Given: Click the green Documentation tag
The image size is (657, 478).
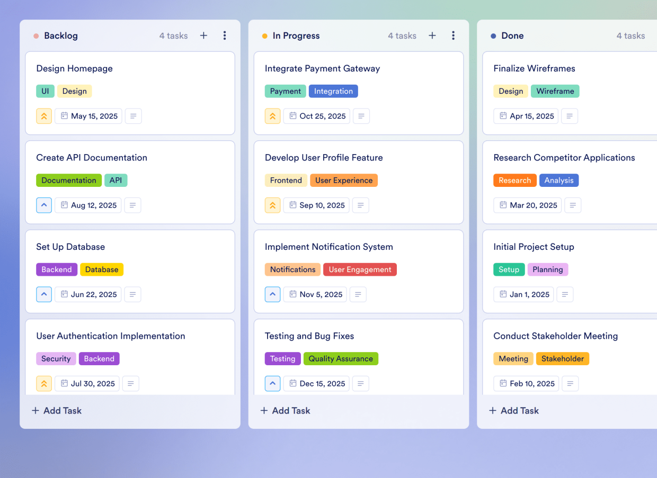Looking at the screenshot, I should point(69,180).
